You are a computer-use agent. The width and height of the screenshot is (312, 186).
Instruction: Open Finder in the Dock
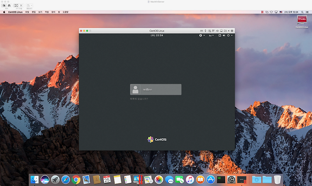[x=35, y=179]
